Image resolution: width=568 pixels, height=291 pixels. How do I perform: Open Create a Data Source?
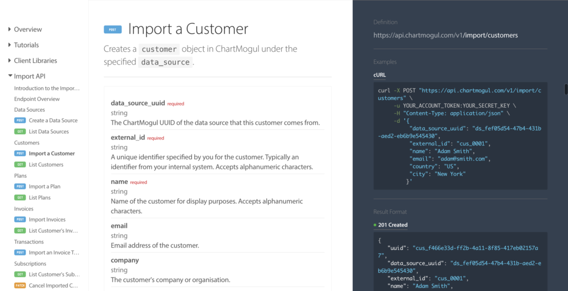click(53, 121)
